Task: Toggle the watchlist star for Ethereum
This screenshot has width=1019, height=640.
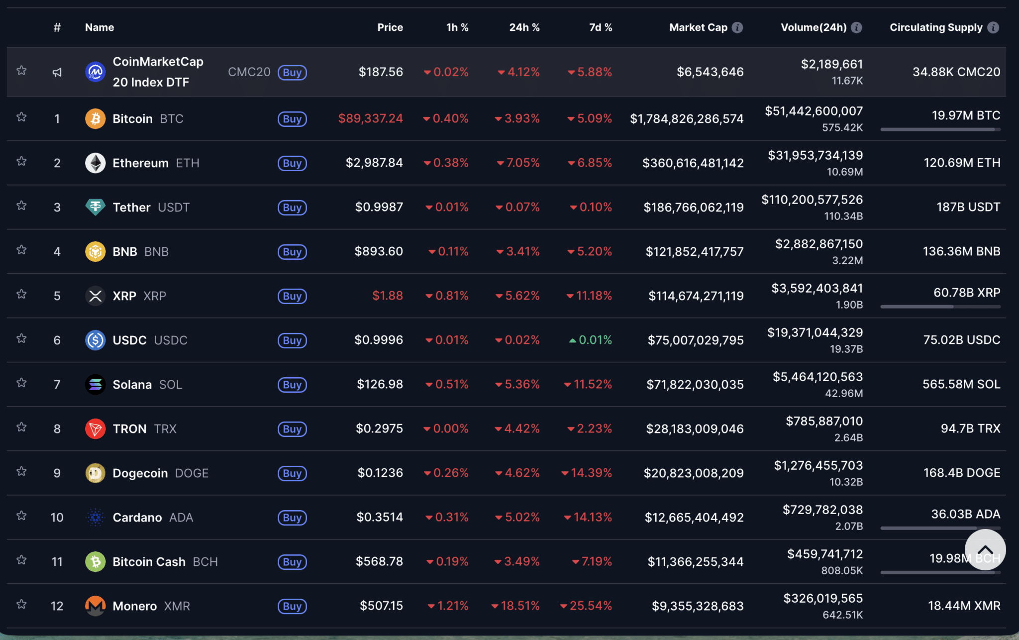Action: (x=21, y=161)
